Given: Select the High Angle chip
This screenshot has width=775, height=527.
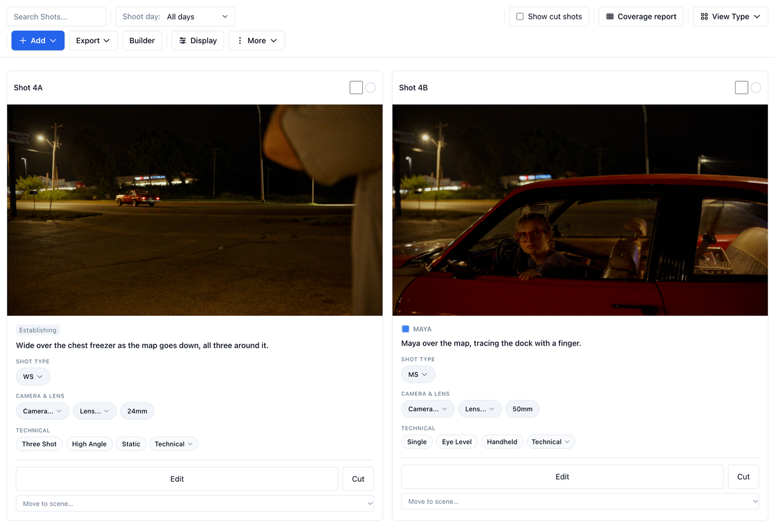Looking at the screenshot, I should (89, 444).
